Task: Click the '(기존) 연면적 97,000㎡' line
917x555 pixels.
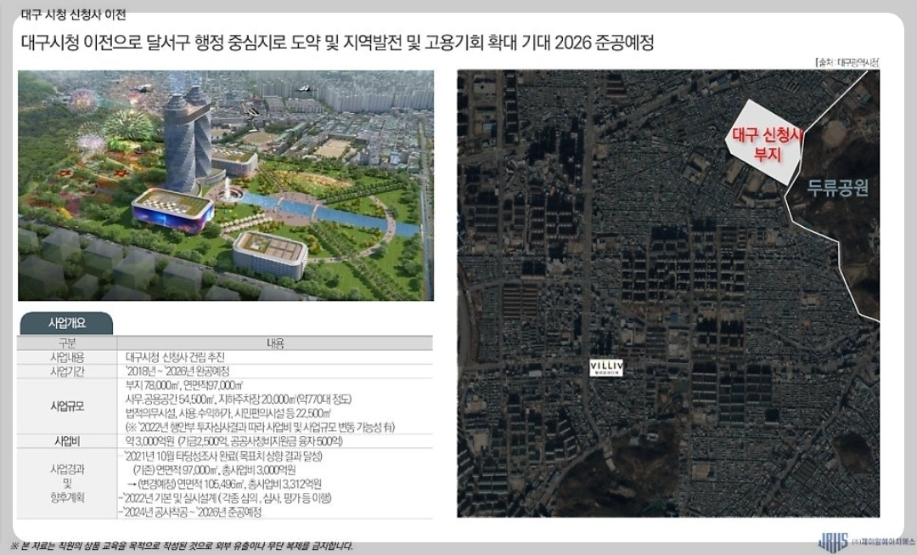Action: click(214, 470)
